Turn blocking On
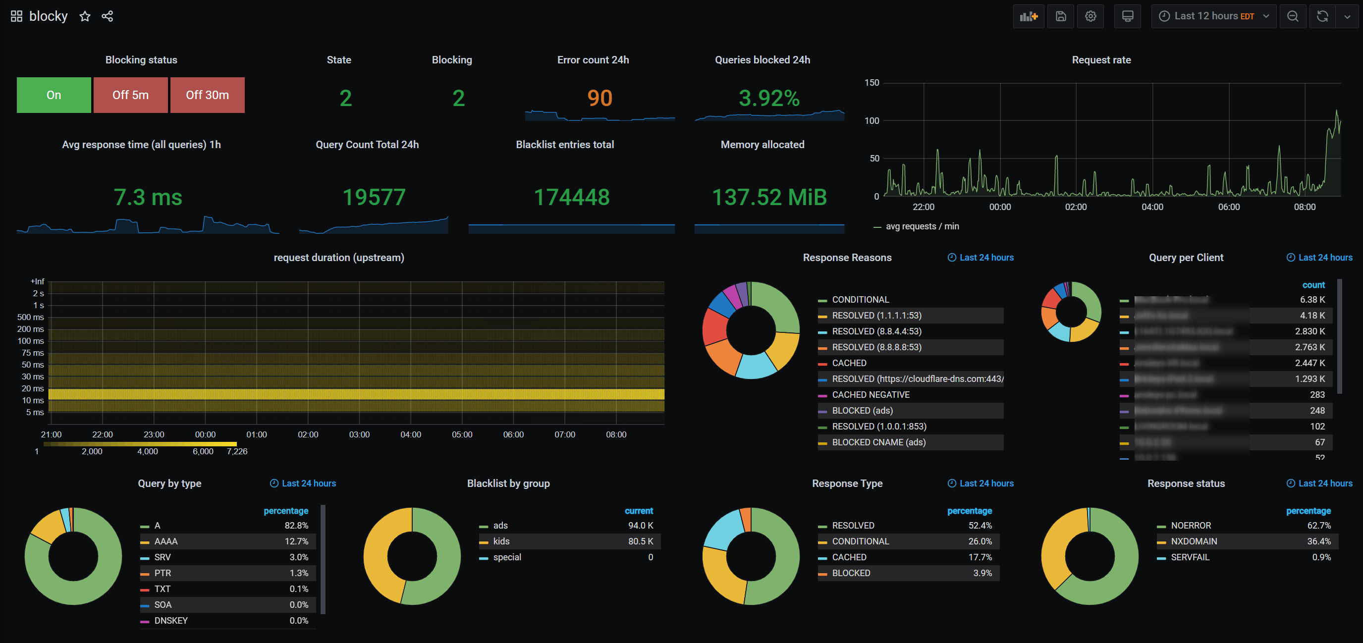The image size is (1363, 643). [54, 95]
